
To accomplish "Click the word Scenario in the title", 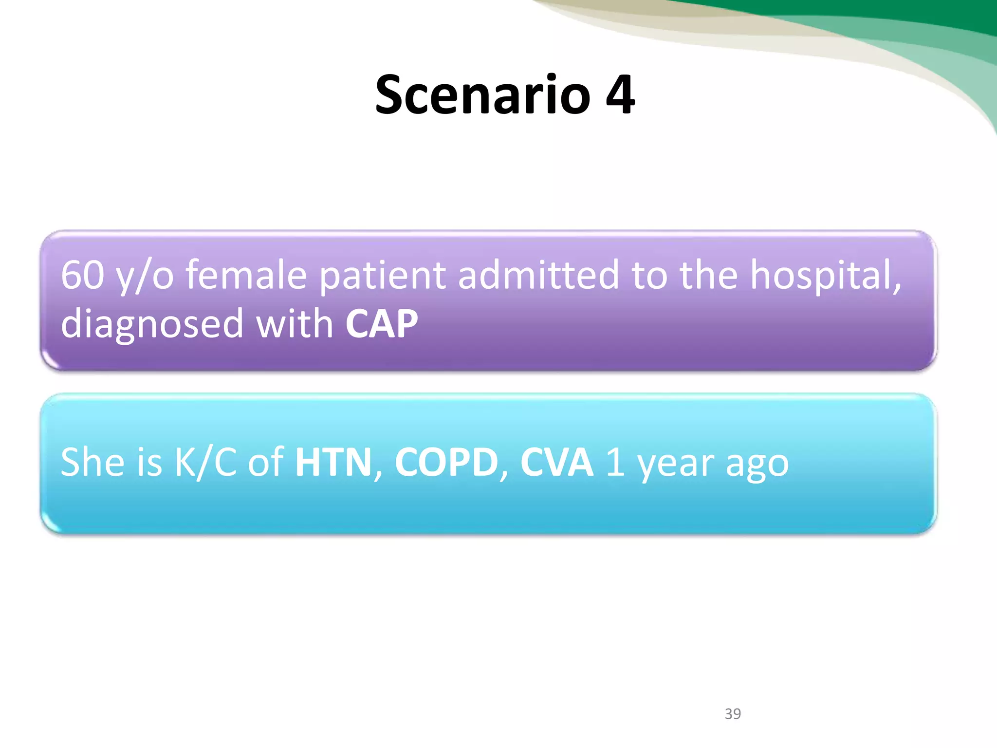I will point(482,94).
